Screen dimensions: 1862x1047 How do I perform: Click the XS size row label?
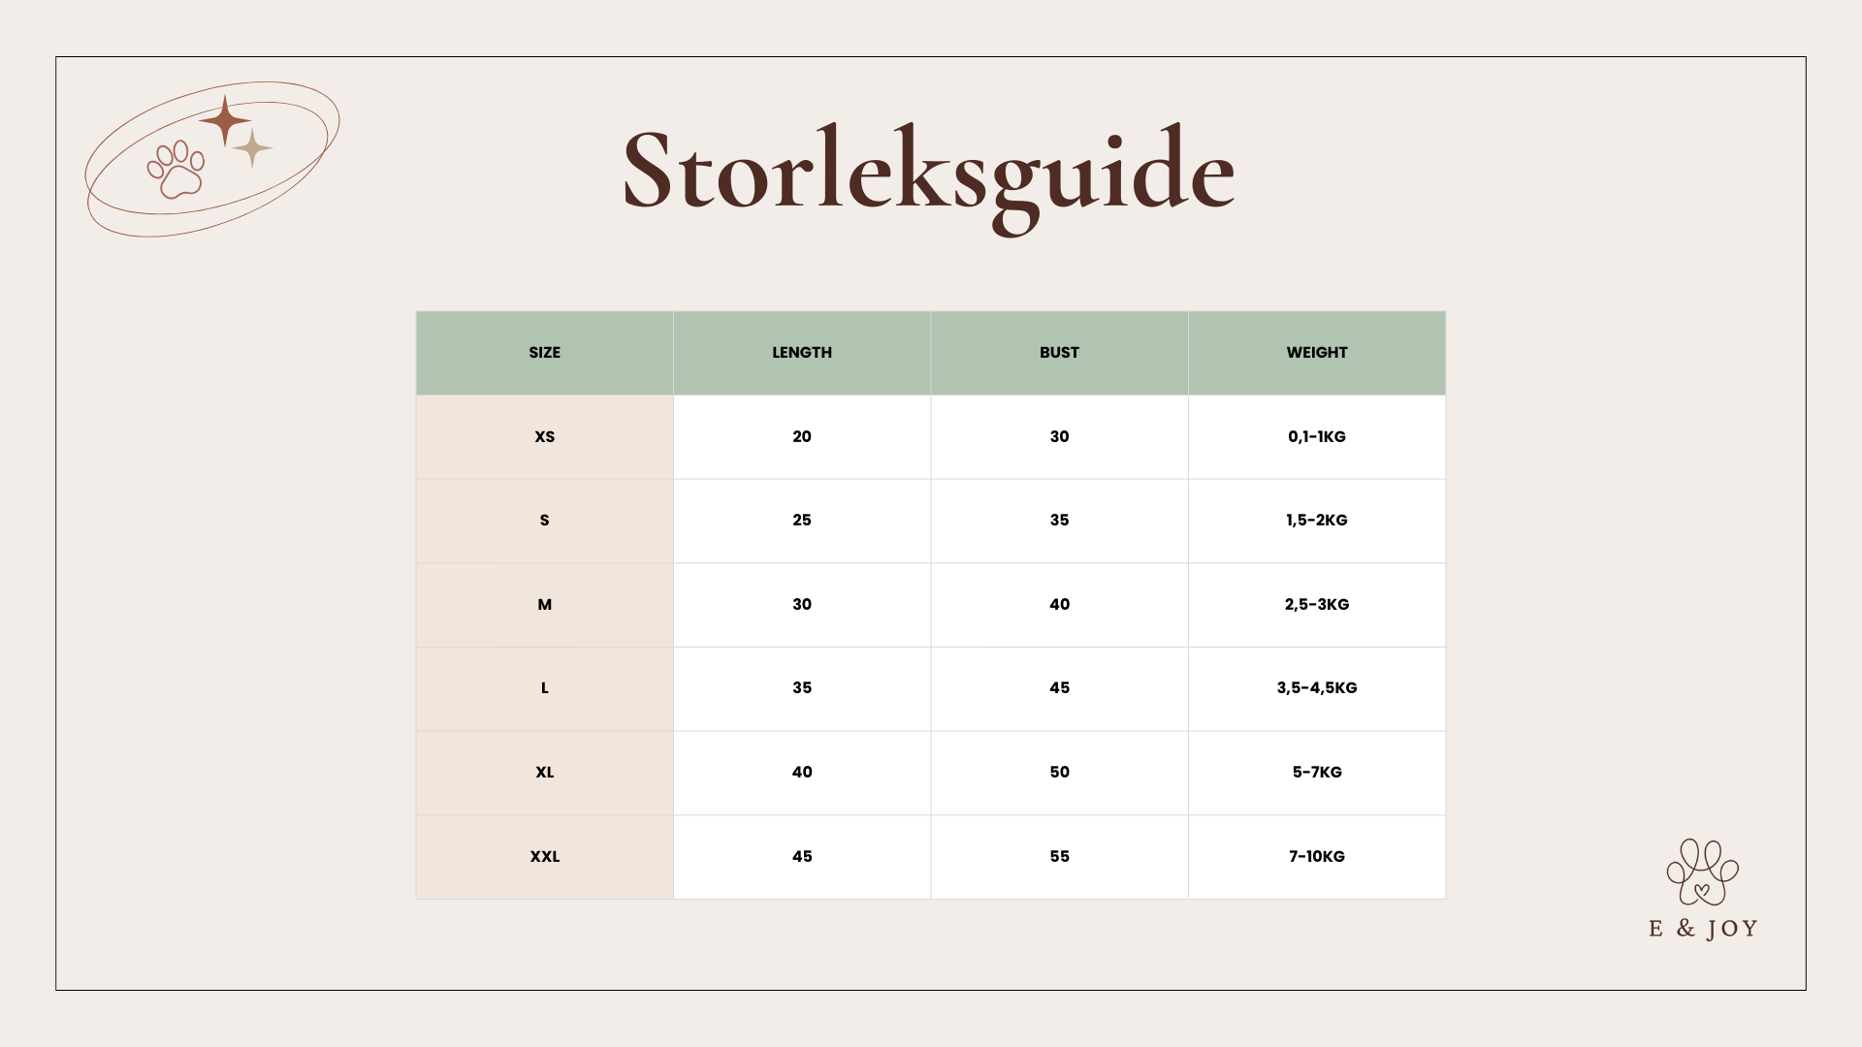(x=544, y=437)
